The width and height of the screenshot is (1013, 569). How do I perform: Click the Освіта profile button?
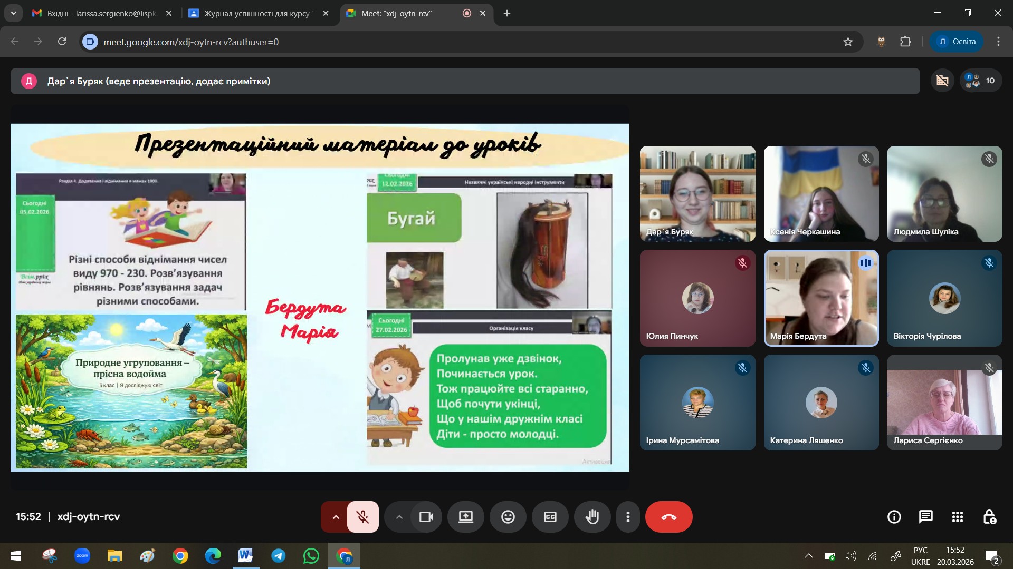[957, 42]
